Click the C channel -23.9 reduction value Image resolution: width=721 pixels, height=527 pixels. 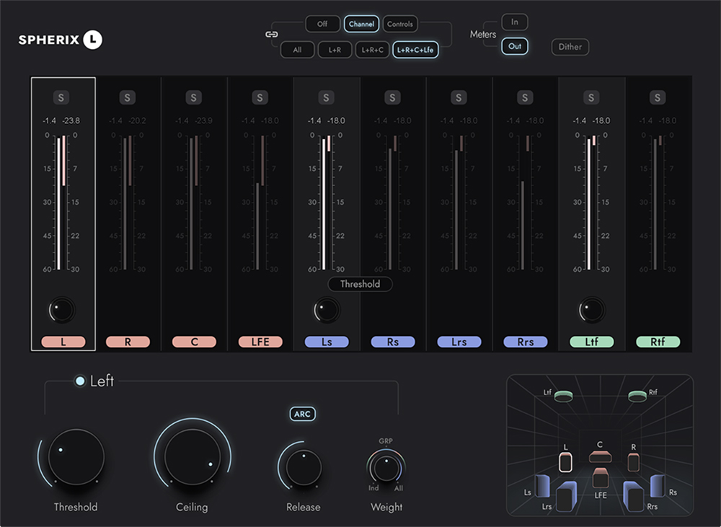[x=204, y=120]
